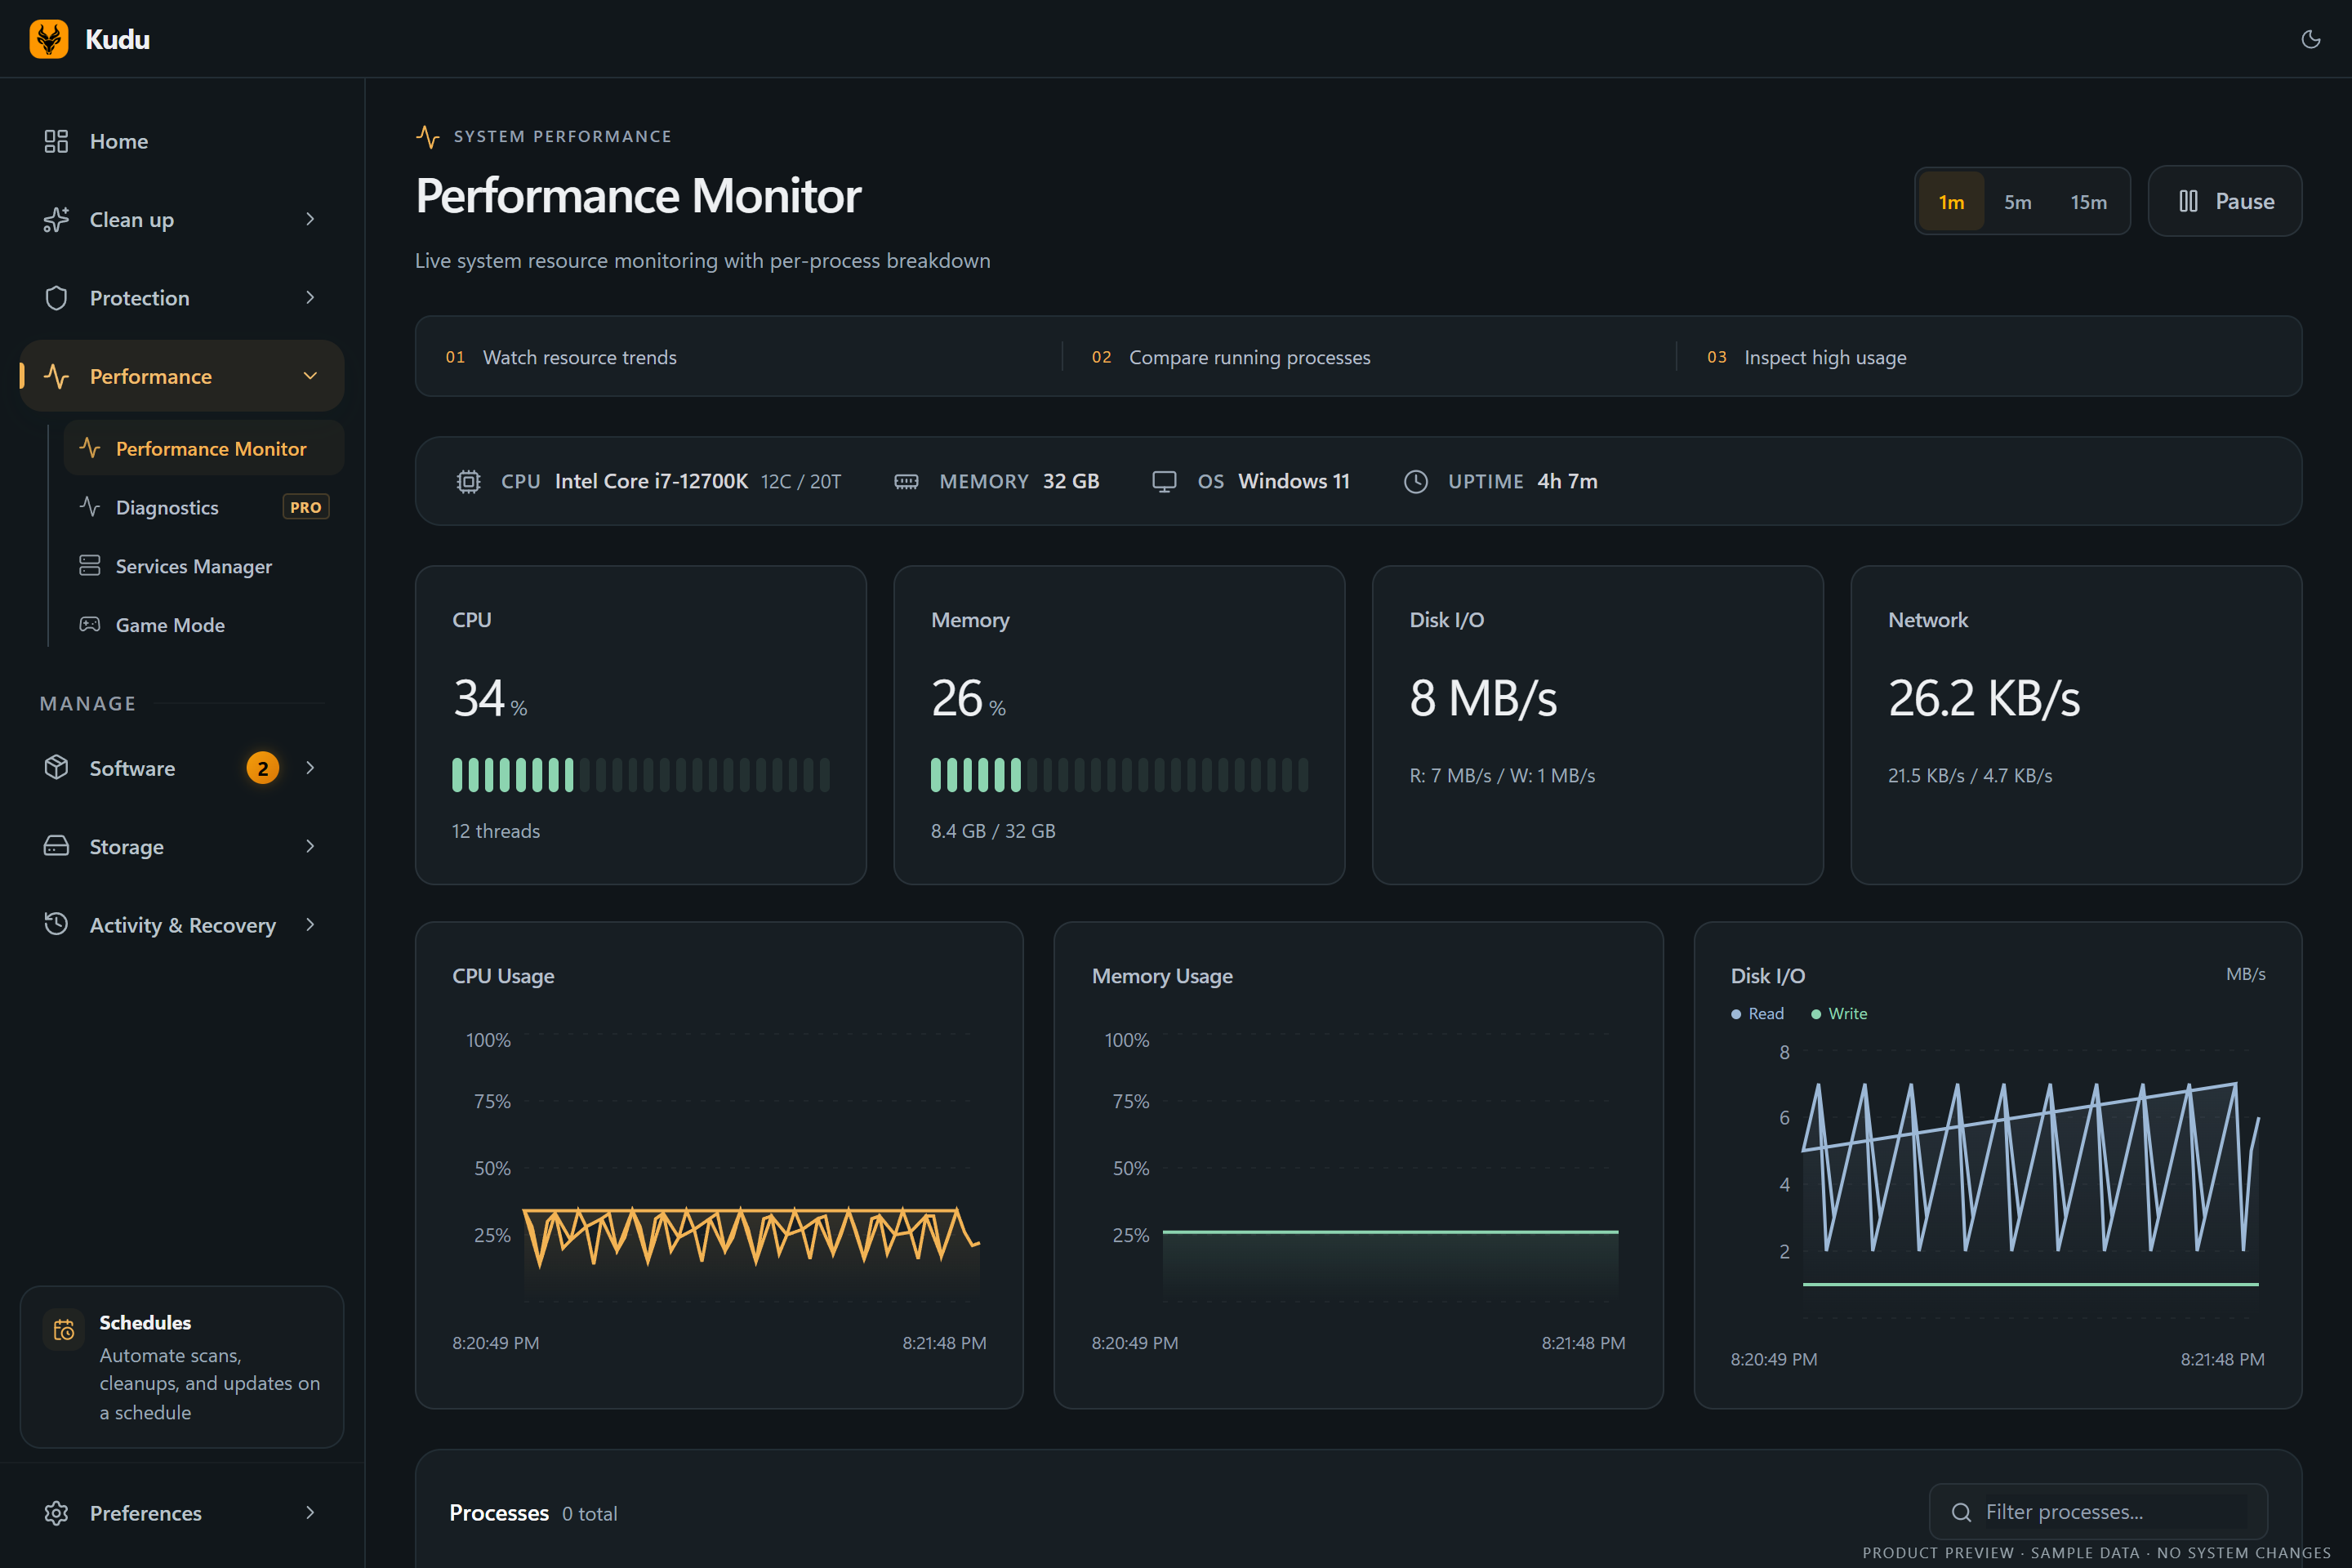Viewport: 2352px width, 1568px height.
Task: Expand the Clean up chevron
Action: click(x=310, y=219)
